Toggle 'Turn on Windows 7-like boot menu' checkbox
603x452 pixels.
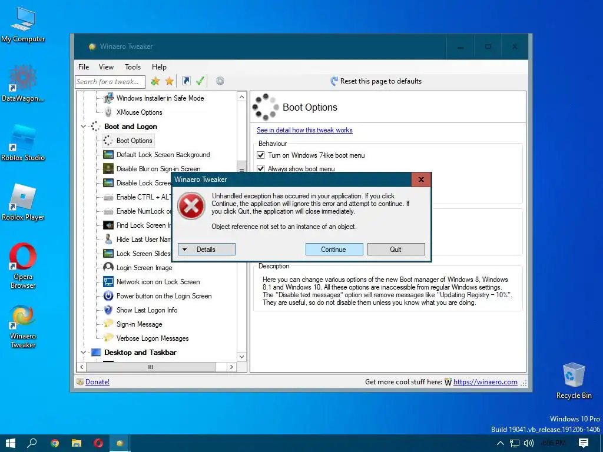point(261,155)
